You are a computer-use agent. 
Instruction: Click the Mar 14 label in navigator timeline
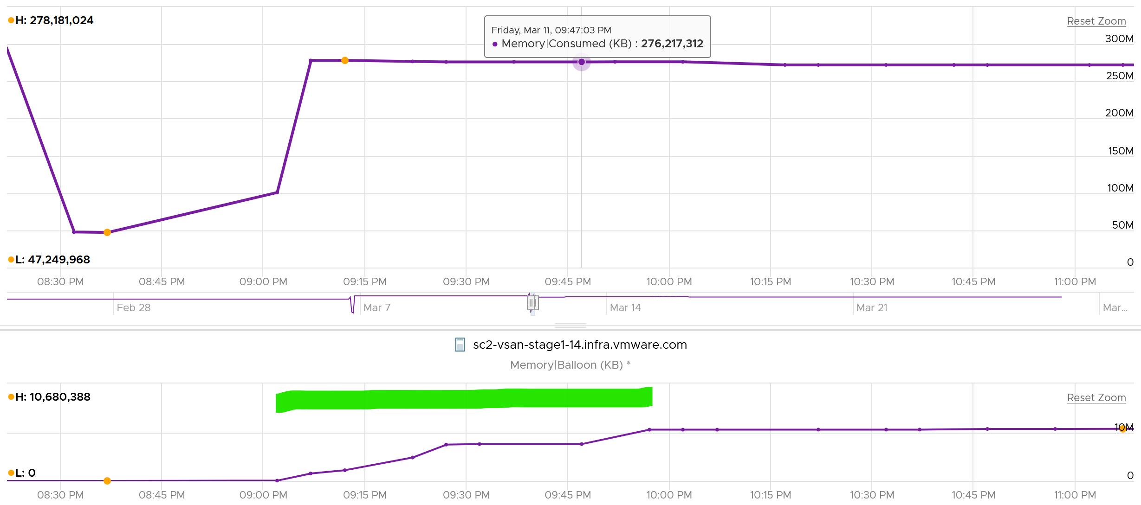pyautogui.click(x=625, y=307)
